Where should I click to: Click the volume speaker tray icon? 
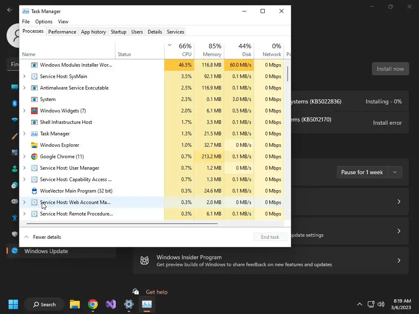[381, 304]
